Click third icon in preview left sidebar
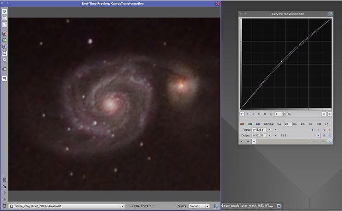 4,24
